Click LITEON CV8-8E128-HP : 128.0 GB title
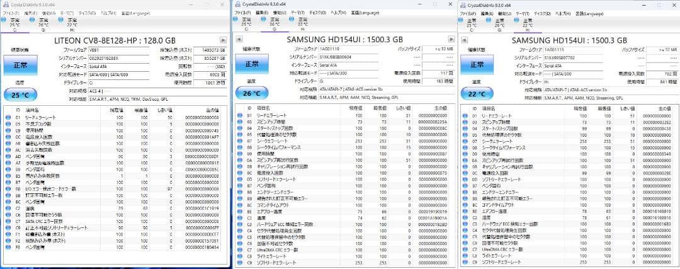Image resolution: width=680 pixels, height=269 pixels. (x=115, y=40)
